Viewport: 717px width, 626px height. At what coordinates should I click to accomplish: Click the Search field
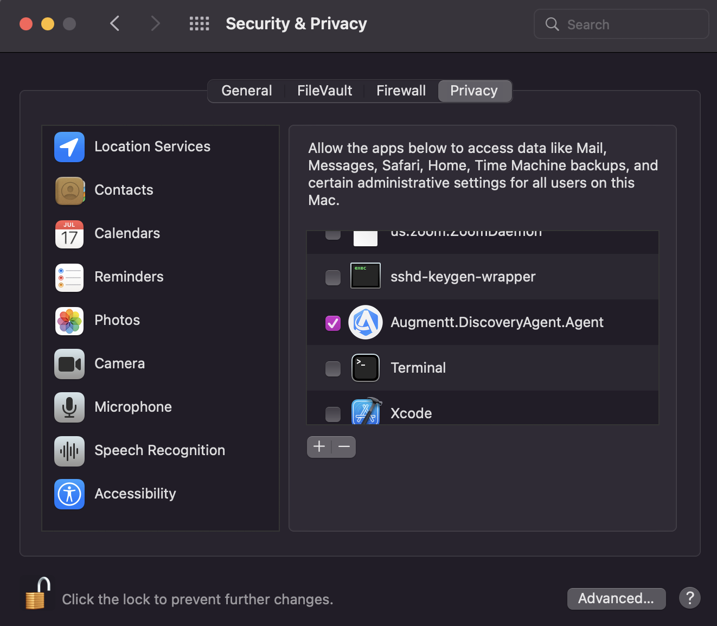(x=620, y=24)
